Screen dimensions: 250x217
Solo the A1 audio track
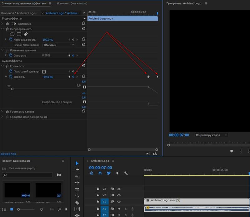coord(126,209)
